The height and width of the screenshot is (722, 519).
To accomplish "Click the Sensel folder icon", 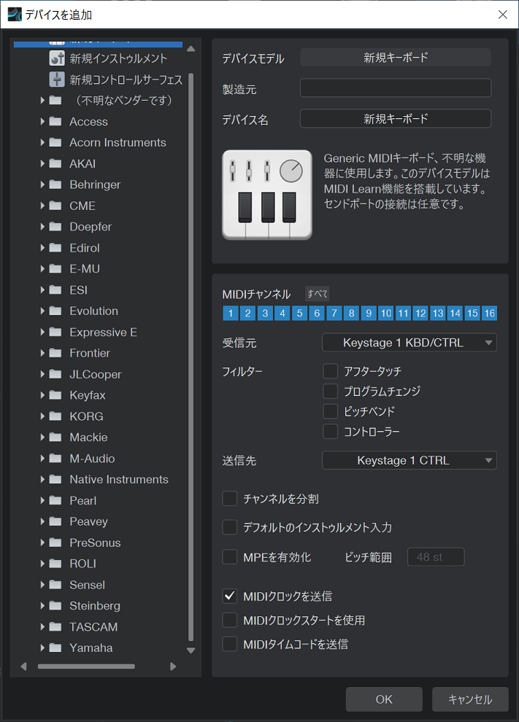I will pyautogui.click(x=55, y=585).
